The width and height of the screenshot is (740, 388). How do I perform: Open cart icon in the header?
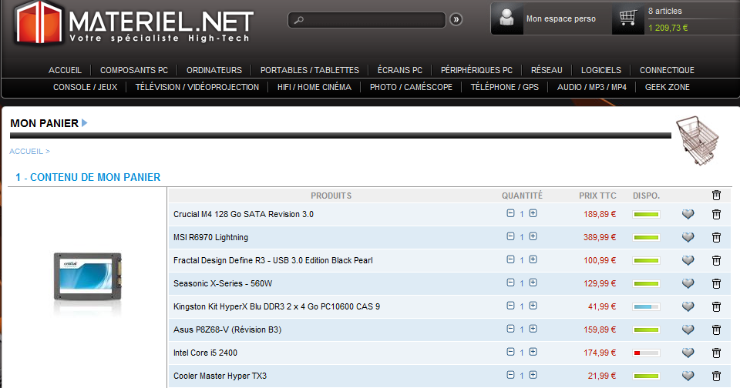click(x=628, y=18)
